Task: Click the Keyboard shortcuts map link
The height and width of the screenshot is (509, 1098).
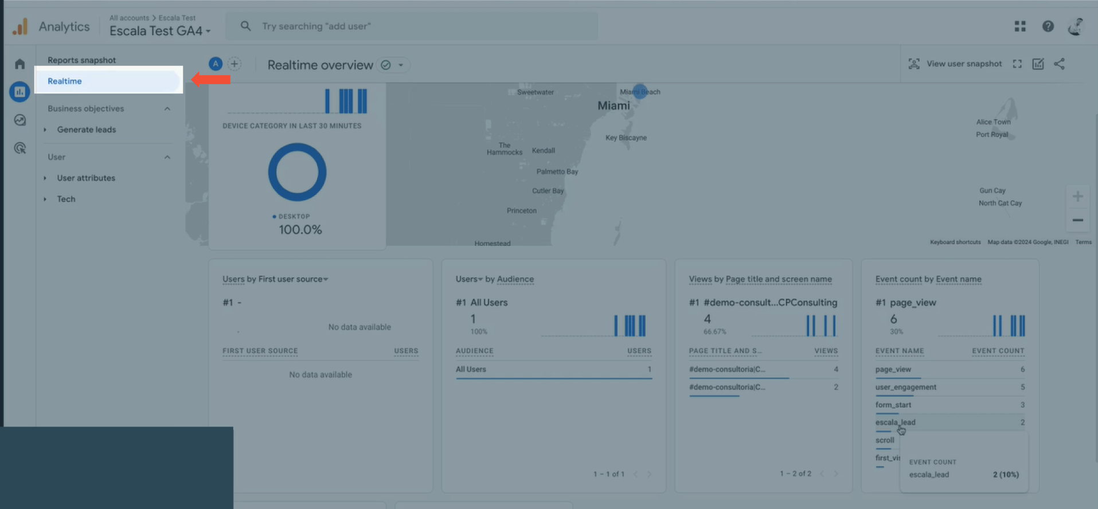Action: (955, 242)
